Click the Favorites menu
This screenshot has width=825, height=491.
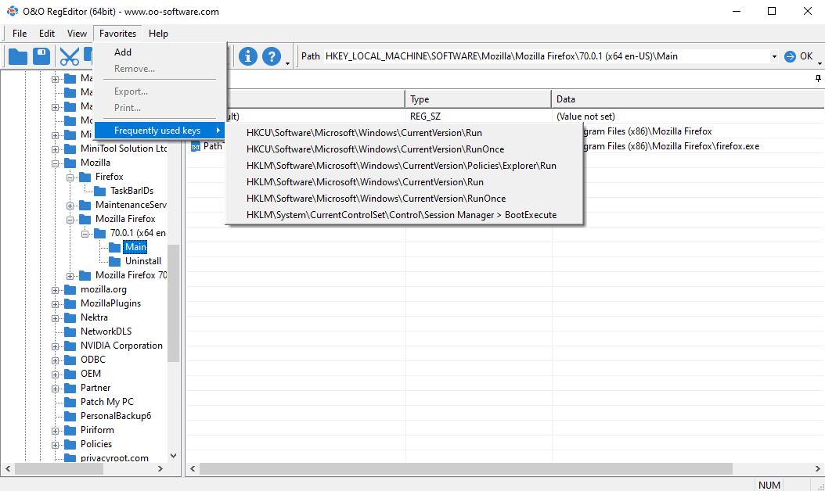pos(118,33)
